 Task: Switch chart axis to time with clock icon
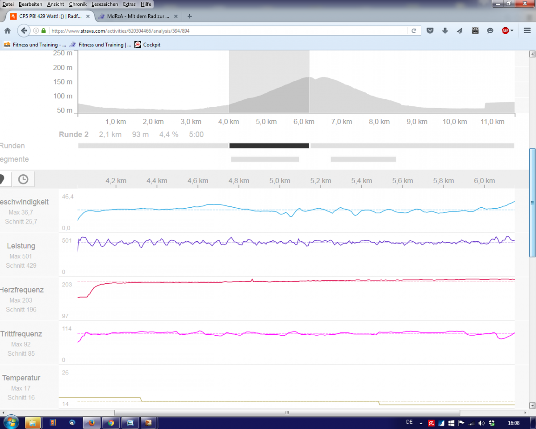(23, 179)
